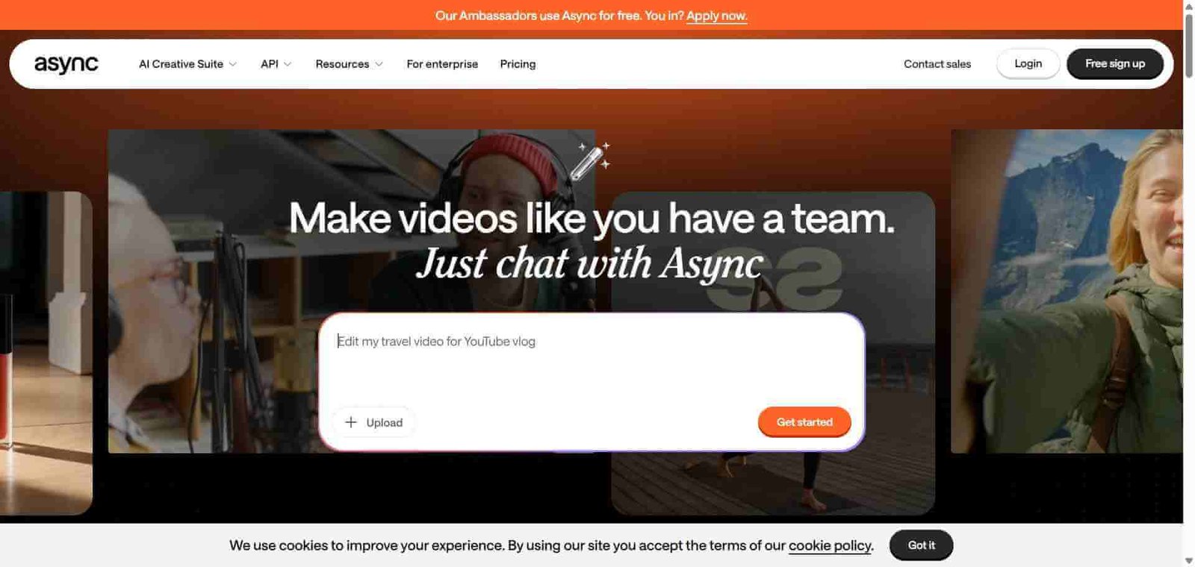
Task: Click the scrollbar down arrow
Action: 1189,560
